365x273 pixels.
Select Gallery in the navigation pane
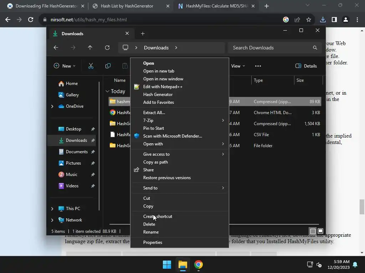tap(71, 95)
